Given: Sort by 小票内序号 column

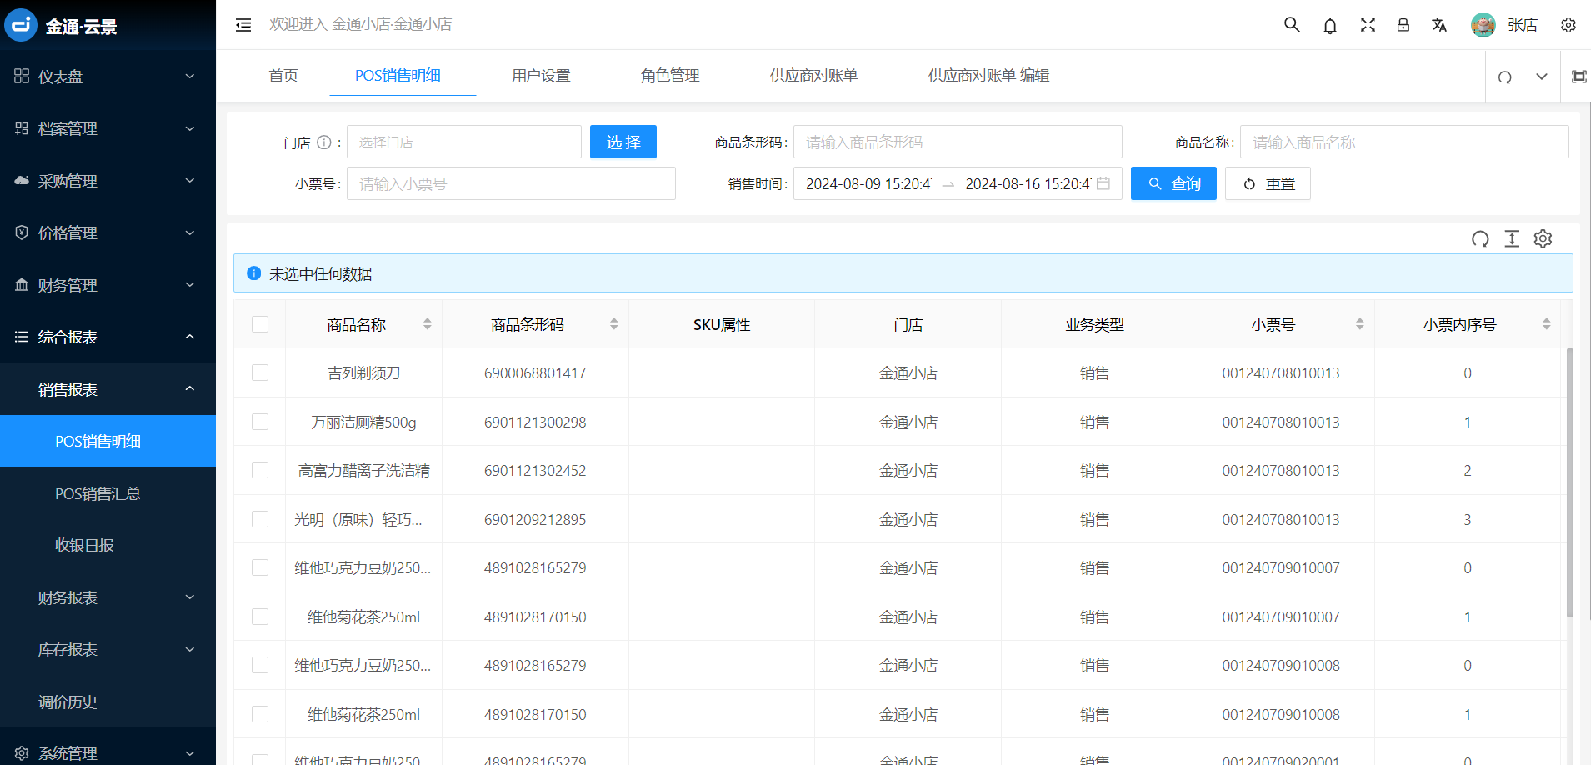Looking at the screenshot, I should point(1547,324).
